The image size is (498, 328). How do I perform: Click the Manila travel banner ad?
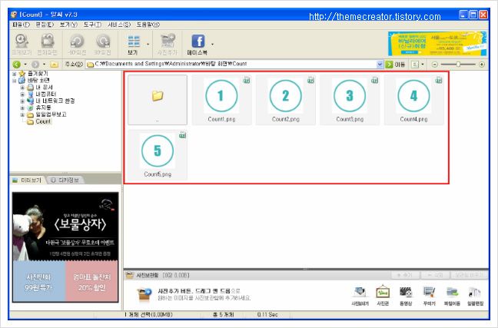pyautogui.click(x=437, y=44)
